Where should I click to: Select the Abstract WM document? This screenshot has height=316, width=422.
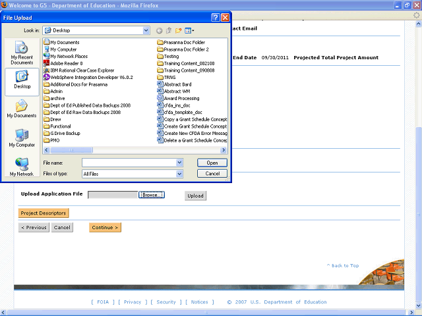click(173, 92)
